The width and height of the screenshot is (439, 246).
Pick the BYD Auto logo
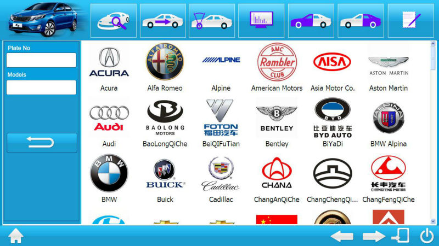click(x=333, y=118)
